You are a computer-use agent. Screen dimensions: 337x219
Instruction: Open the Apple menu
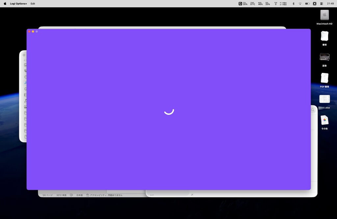click(x=5, y=4)
